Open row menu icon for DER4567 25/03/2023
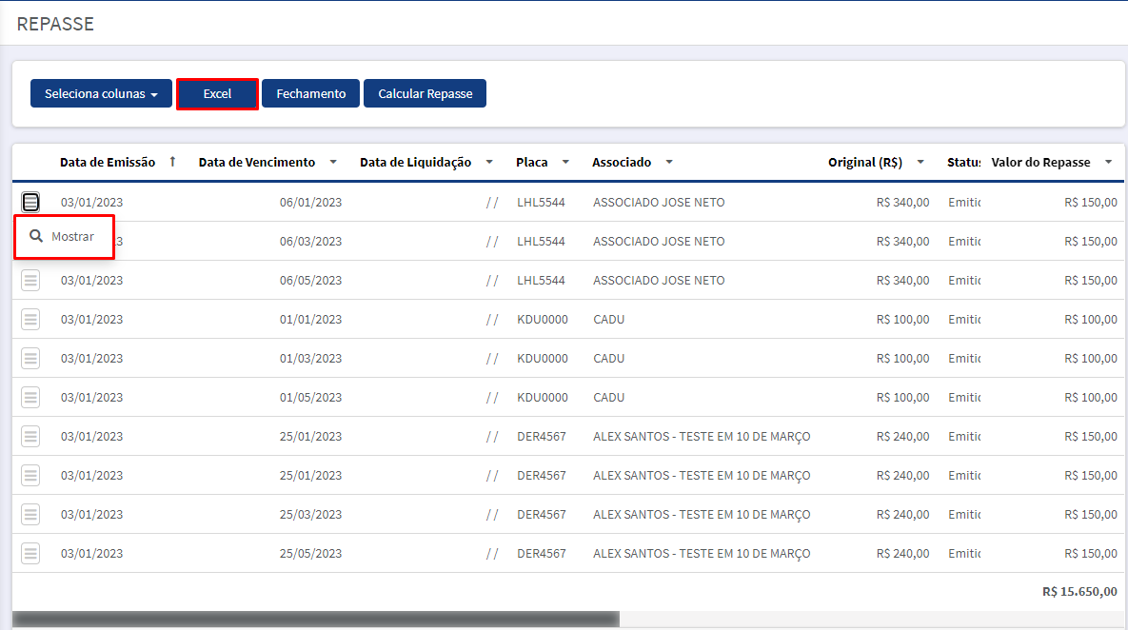This screenshot has height=630, width=1128. coord(30,514)
